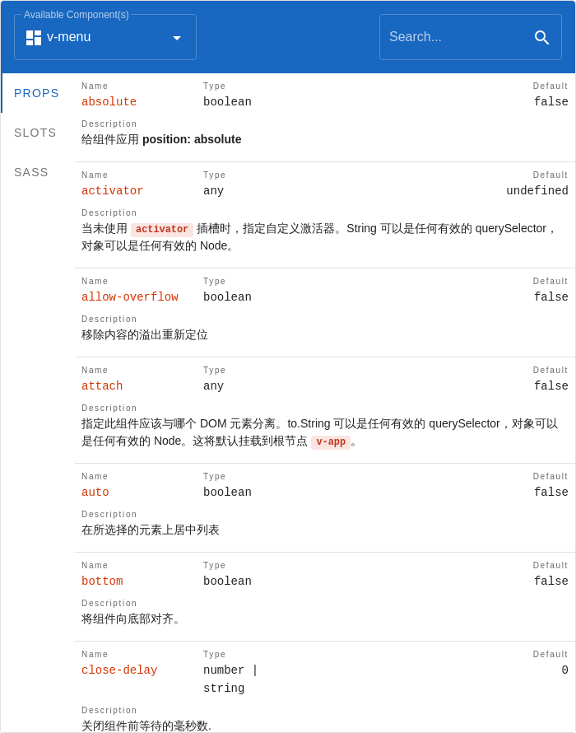This screenshot has height=733, width=576.
Task: Expand the Available Component(s) combo box
Action: click(x=105, y=37)
